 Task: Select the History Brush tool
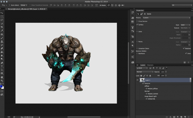point(2,45)
